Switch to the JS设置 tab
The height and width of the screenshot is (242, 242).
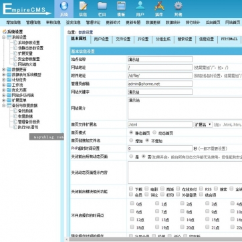click(x=143, y=39)
